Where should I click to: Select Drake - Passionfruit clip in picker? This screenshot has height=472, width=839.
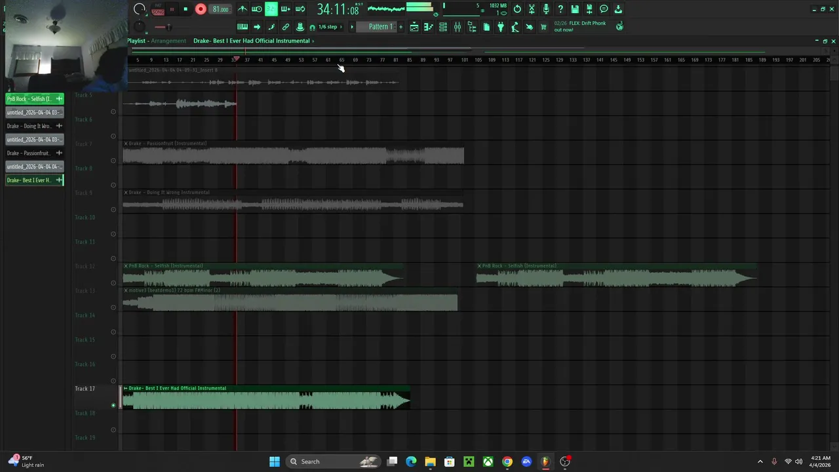tap(35, 153)
